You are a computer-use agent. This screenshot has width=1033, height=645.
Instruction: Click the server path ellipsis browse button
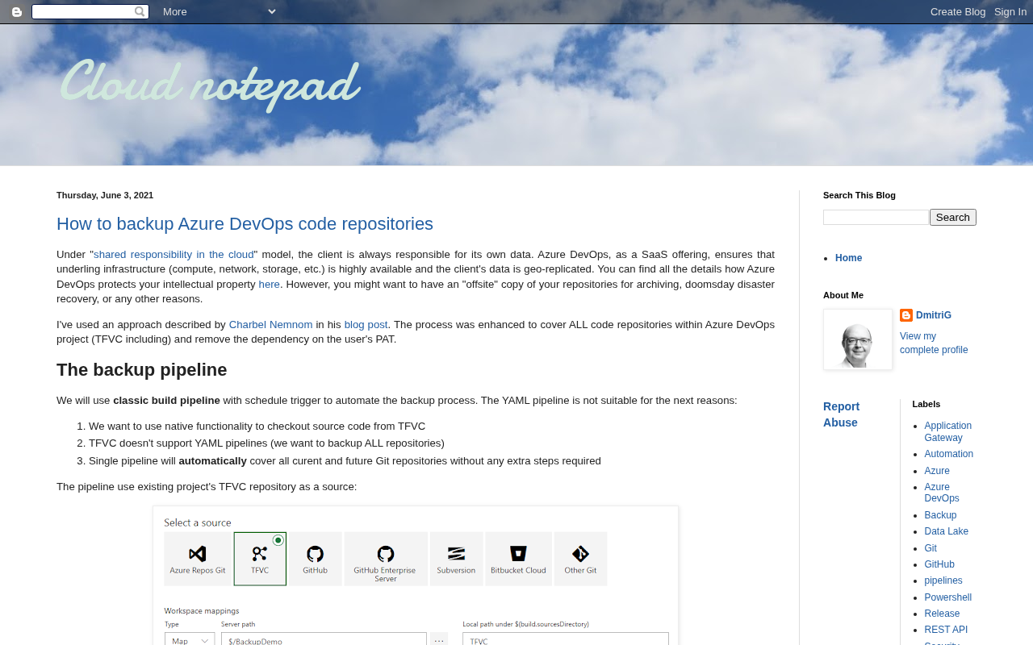click(x=439, y=639)
